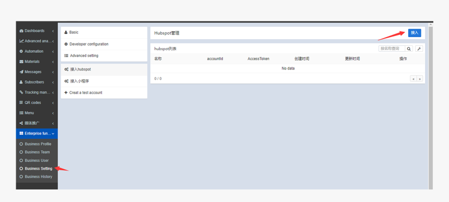Image resolution: width=449 pixels, height=202 pixels.
Task: Click the QR codes icon
Action: coord(21,103)
